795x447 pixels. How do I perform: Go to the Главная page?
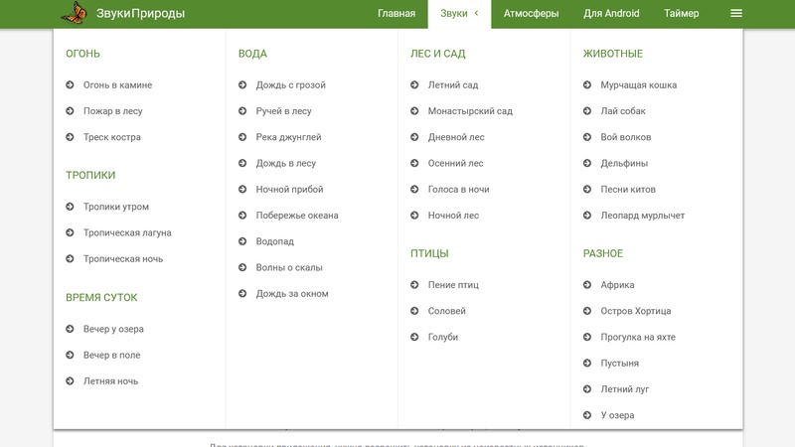click(x=397, y=14)
